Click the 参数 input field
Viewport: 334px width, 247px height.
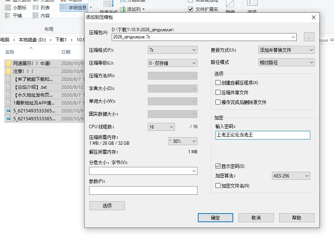click(x=143, y=190)
